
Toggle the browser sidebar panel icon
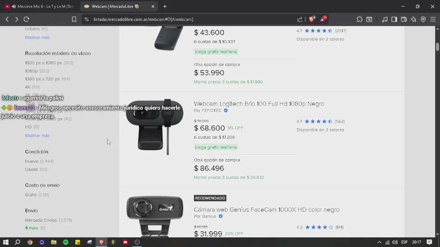394,19
